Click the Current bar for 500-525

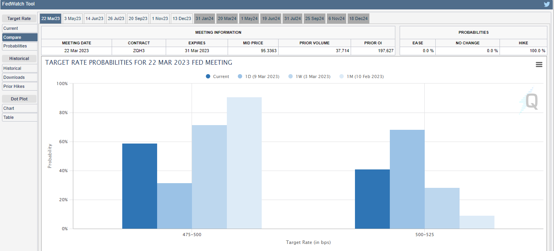tap(372, 199)
